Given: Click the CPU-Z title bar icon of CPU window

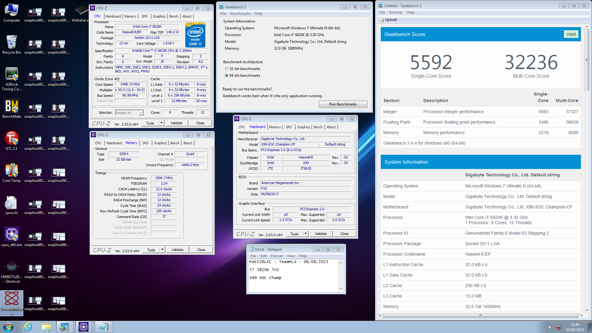Looking at the screenshot, I should (92, 8).
